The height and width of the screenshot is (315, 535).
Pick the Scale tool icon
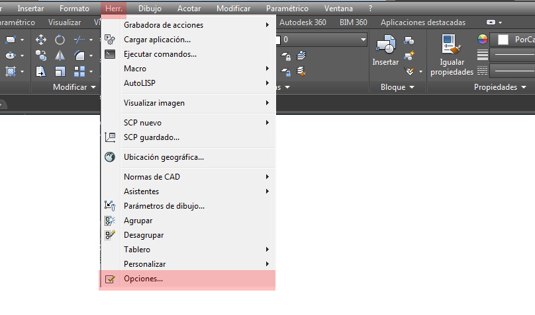click(x=60, y=71)
